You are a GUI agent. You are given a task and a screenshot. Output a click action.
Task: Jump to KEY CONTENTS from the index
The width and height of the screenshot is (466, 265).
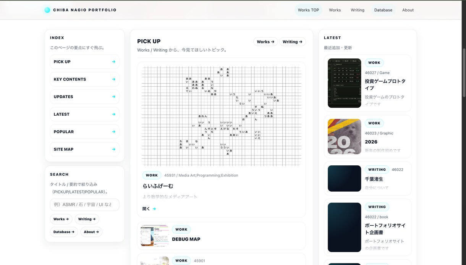[84, 79]
